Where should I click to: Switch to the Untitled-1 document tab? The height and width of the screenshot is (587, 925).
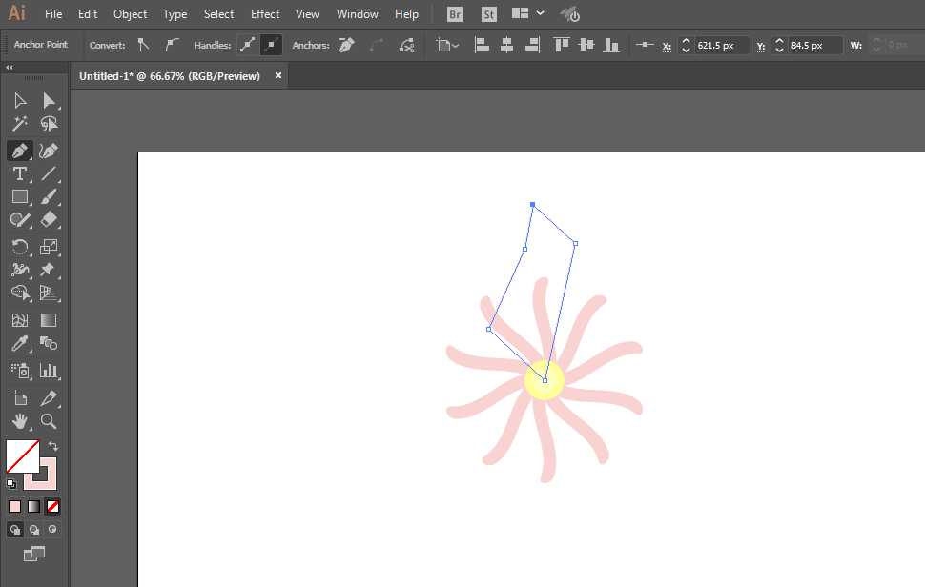(170, 76)
